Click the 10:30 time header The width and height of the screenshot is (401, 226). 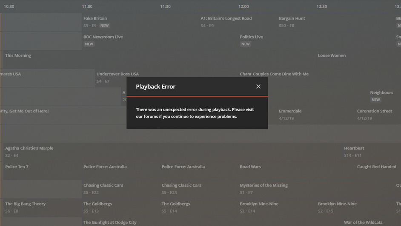point(9,6)
